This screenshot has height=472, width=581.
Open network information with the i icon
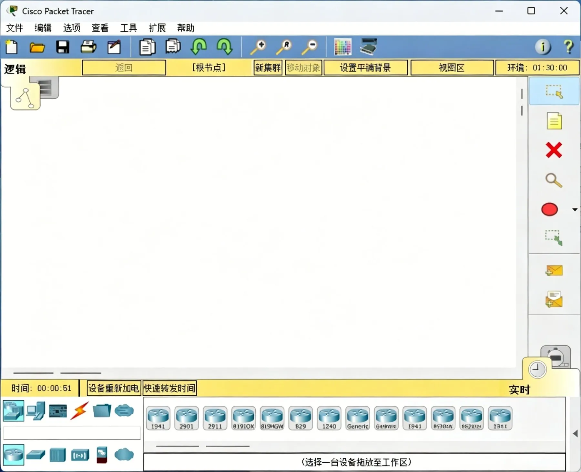click(x=543, y=47)
